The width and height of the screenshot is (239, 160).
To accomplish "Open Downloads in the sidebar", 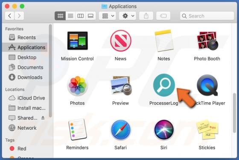I will click(x=25, y=77).
